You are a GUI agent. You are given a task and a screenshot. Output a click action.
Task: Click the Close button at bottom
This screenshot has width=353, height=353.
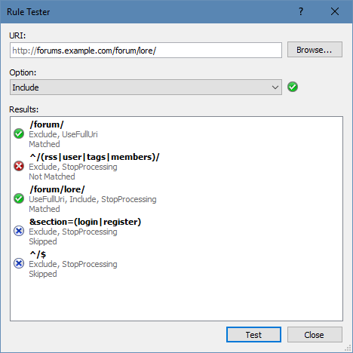tap(315, 335)
